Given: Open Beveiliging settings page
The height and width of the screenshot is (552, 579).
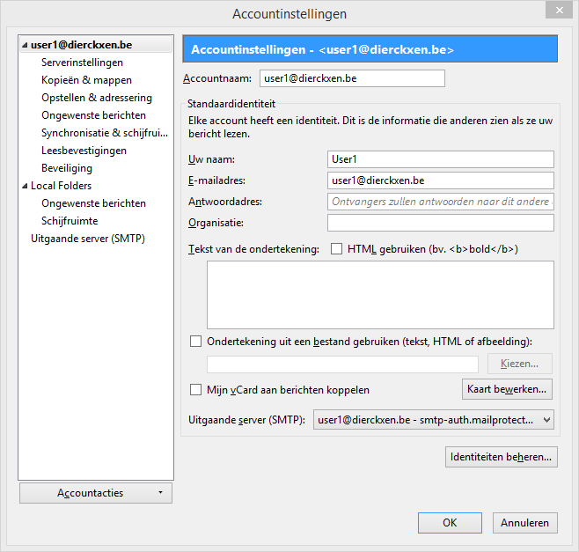Looking at the screenshot, I should [66, 168].
